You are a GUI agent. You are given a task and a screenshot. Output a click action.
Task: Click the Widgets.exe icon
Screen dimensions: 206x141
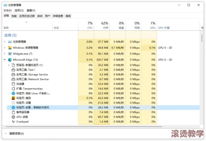click(x=10, y=54)
